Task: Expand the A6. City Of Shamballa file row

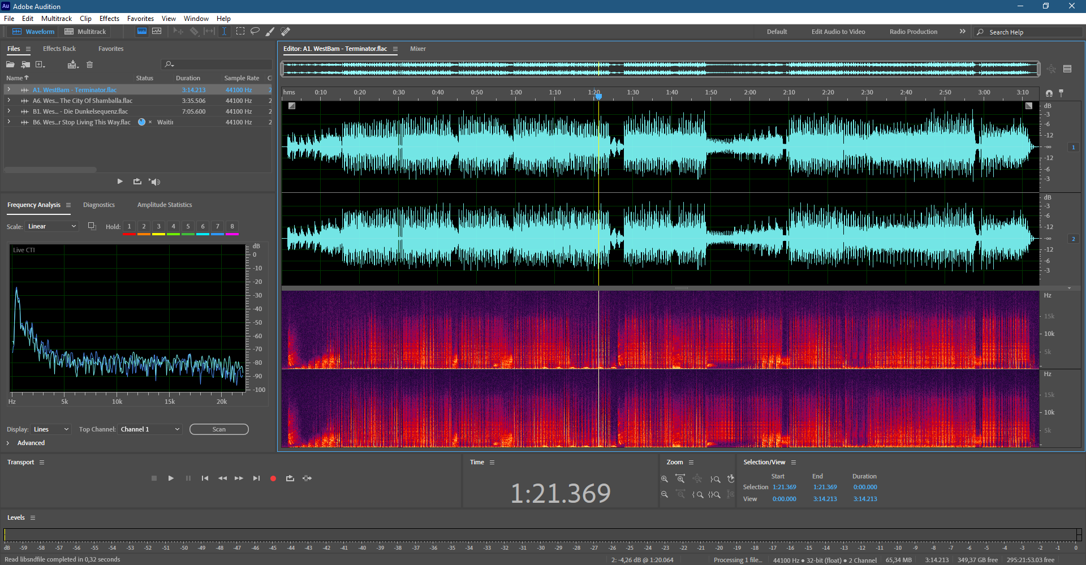Action: pos(8,100)
